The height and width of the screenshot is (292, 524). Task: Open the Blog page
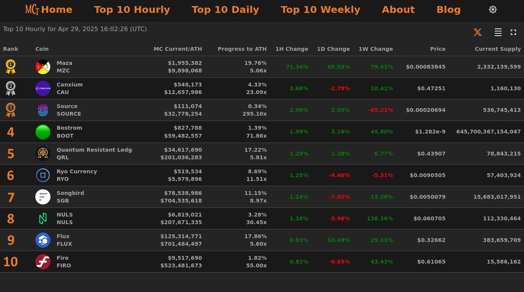(x=448, y=10)
